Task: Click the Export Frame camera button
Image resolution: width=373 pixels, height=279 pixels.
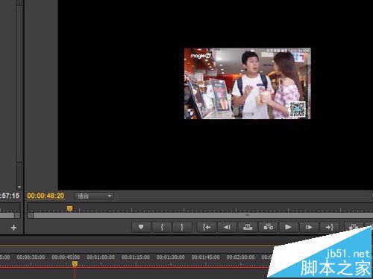Action: pos(353,227)
